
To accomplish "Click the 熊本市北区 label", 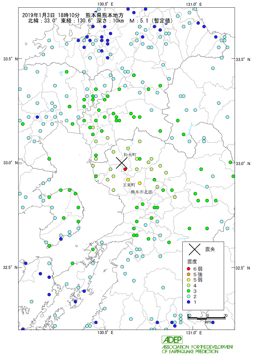I will coord(142,192).
